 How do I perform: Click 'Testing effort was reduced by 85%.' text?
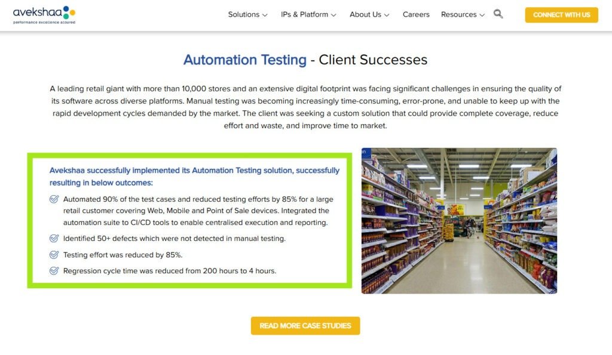click(x=123, y=255)
